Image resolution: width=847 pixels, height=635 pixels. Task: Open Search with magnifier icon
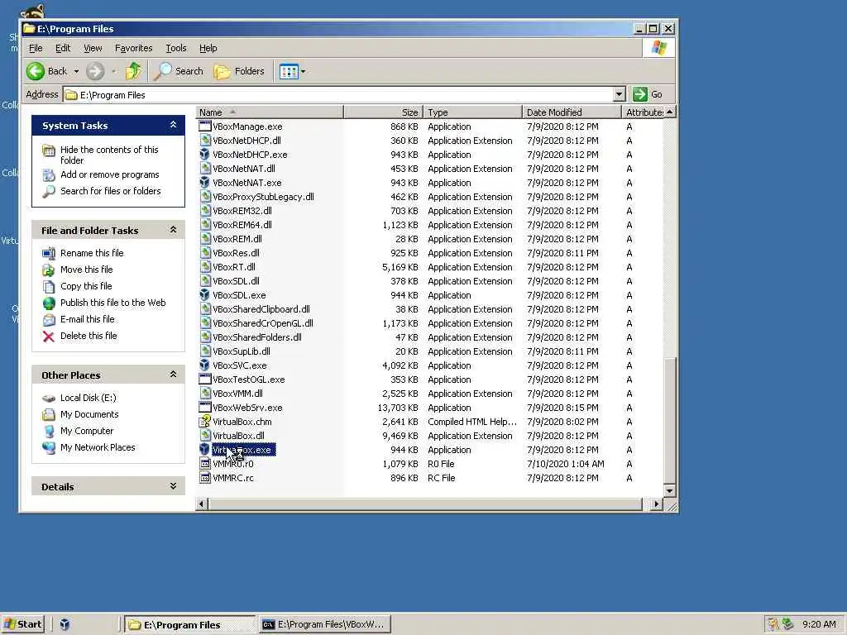(163, 71)
